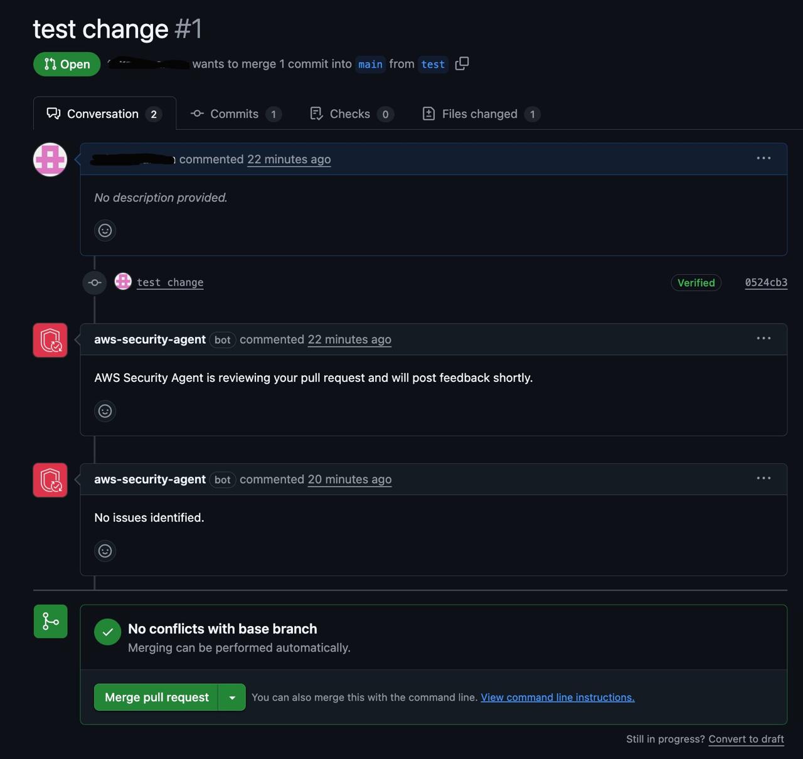Click aws-security-agent avatar beside 'No issues identified'
This screenshot has width=803, height=759.
[x=50, y=480]
